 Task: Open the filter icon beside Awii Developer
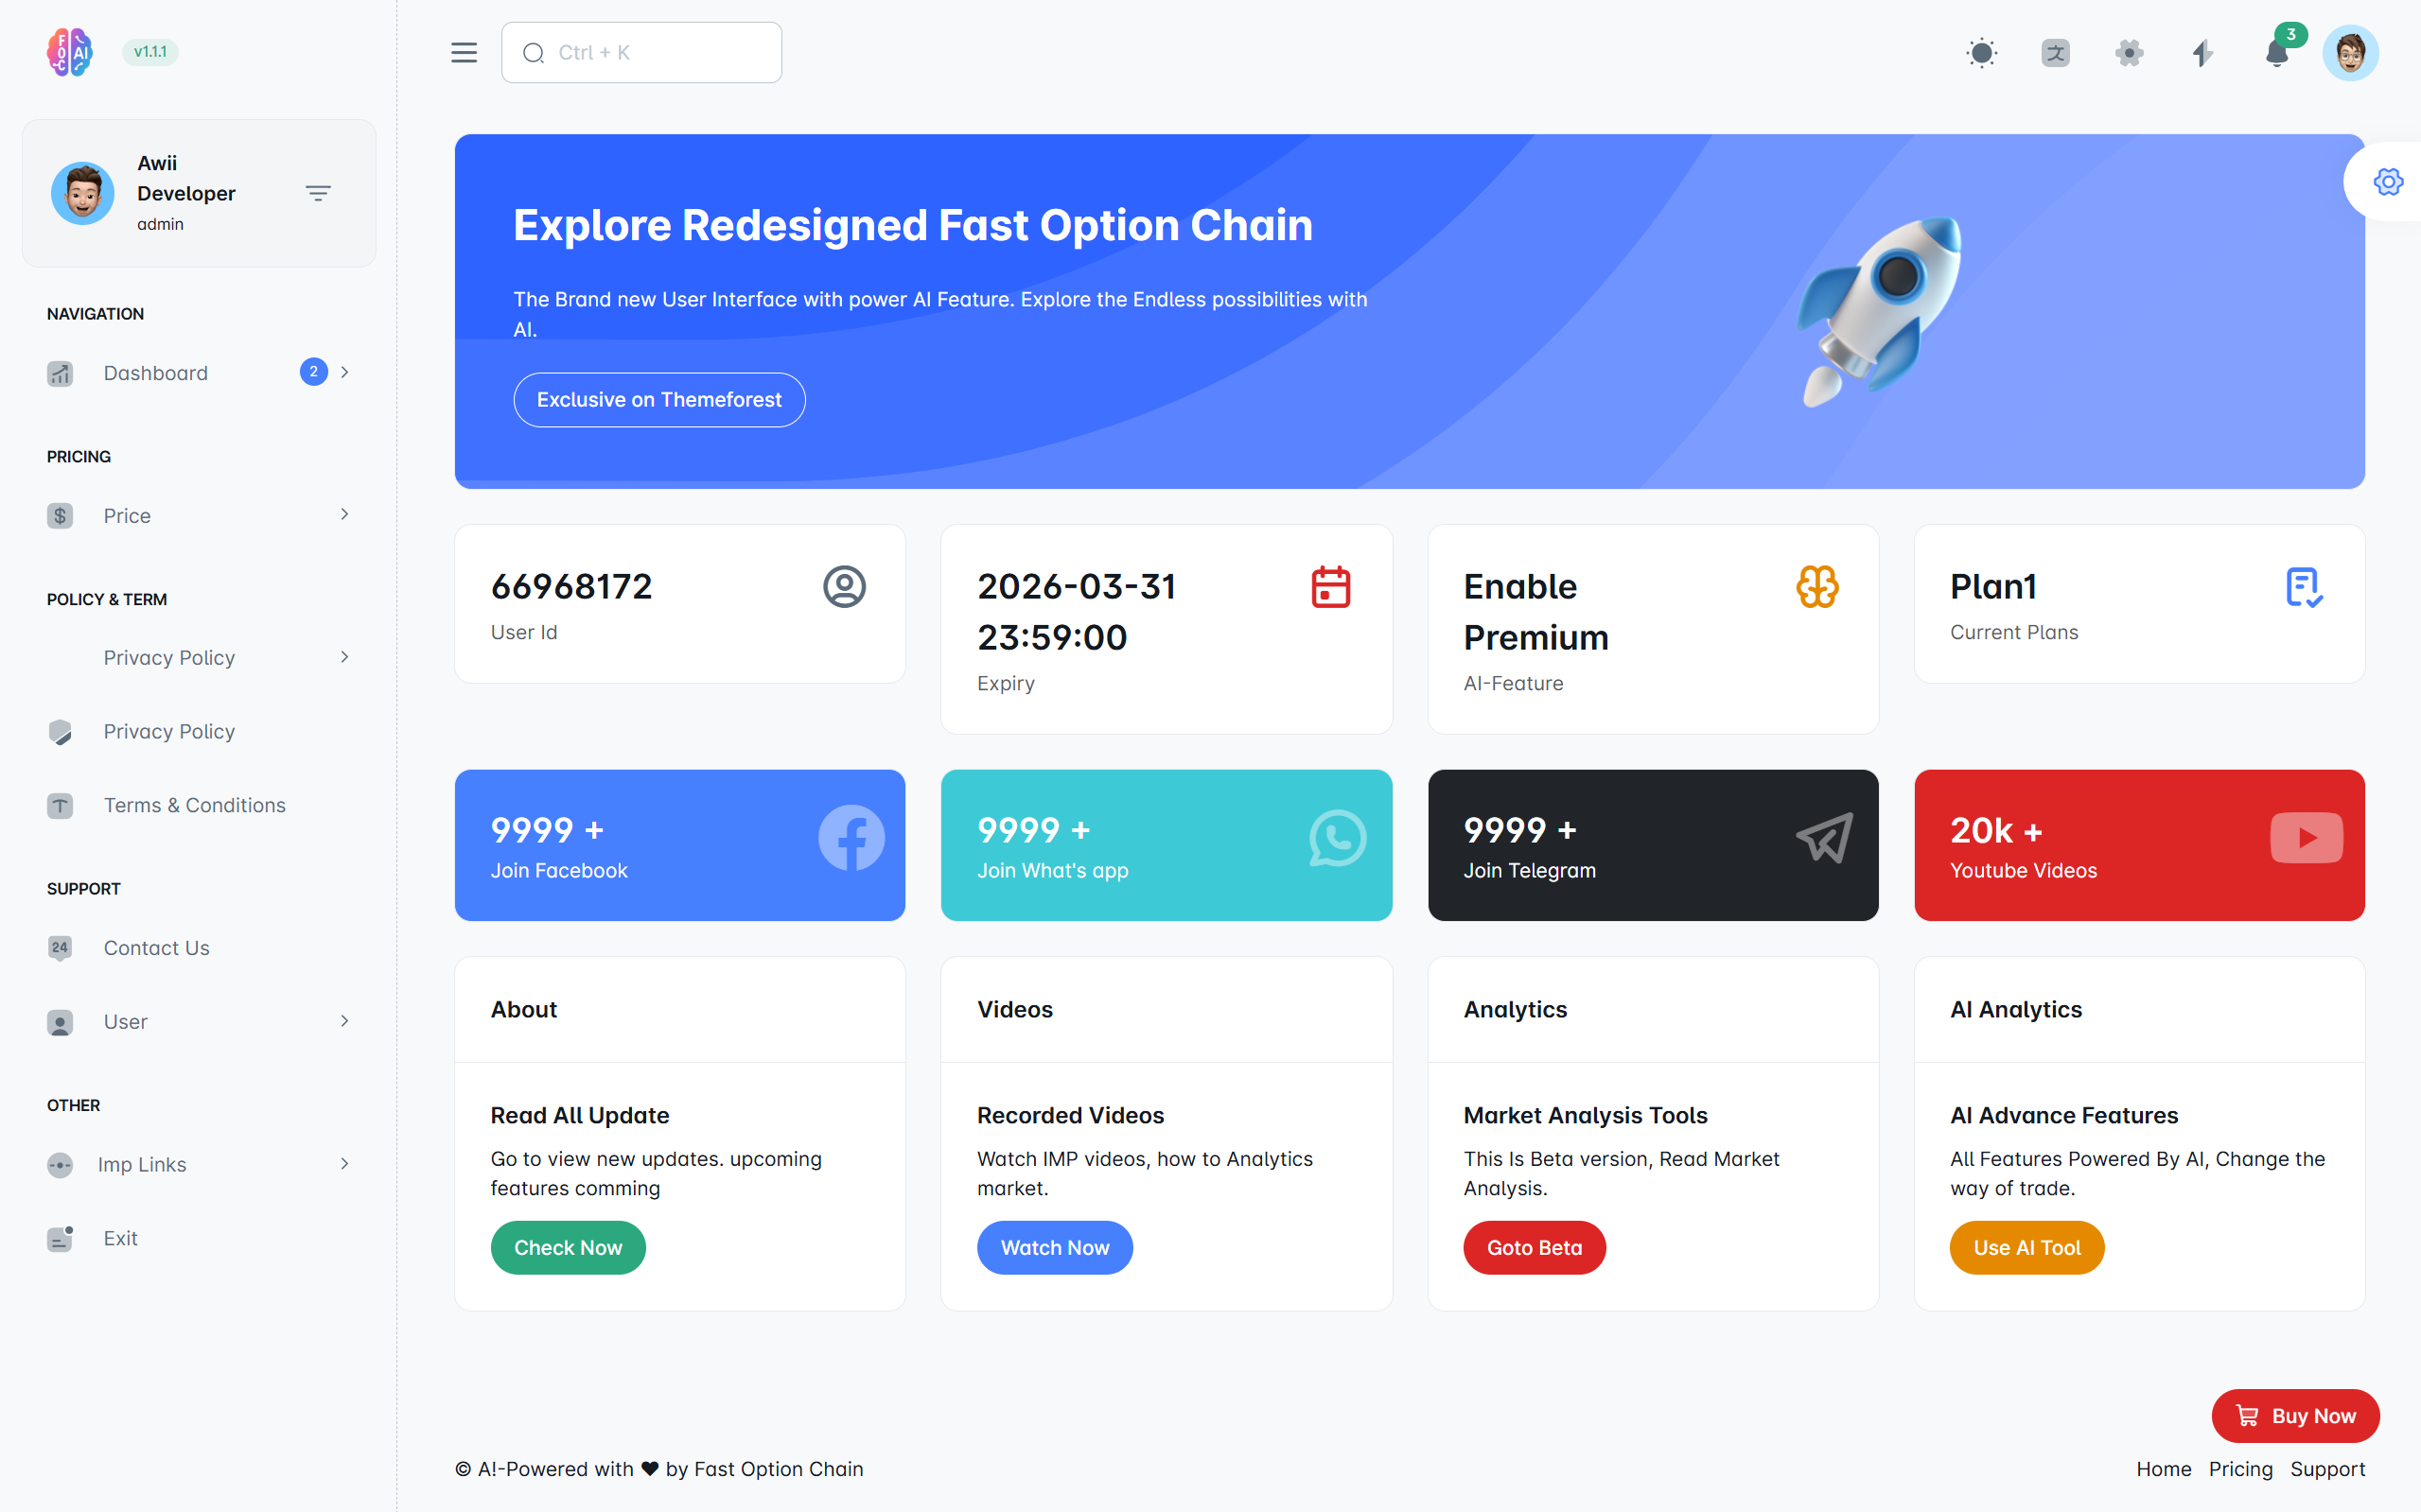[x=318, y=193]
